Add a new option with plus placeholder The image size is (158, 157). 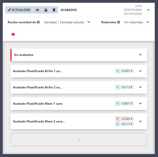[79, 139]
